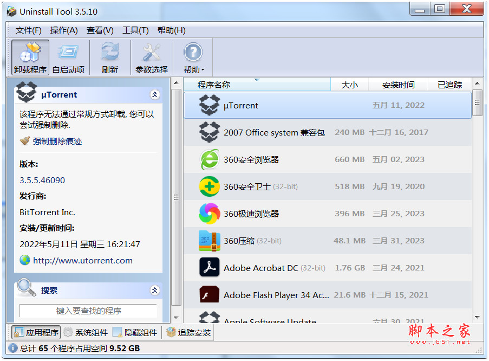The height and width of the screenshot is (361, 489).
Task: Click the Adobe Flash Player icon
Action: pyautogui.click(x=209, y=295)
